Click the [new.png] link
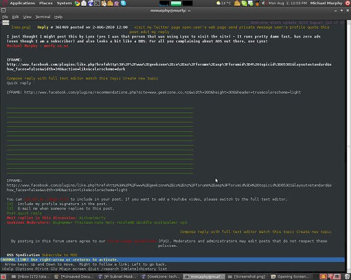The height and width of the screenshot is (280, 351). [x=21, y=27]
